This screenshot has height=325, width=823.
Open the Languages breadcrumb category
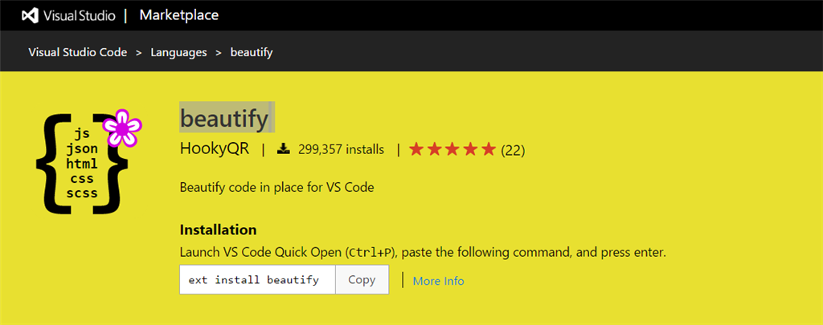pos(178,52)
